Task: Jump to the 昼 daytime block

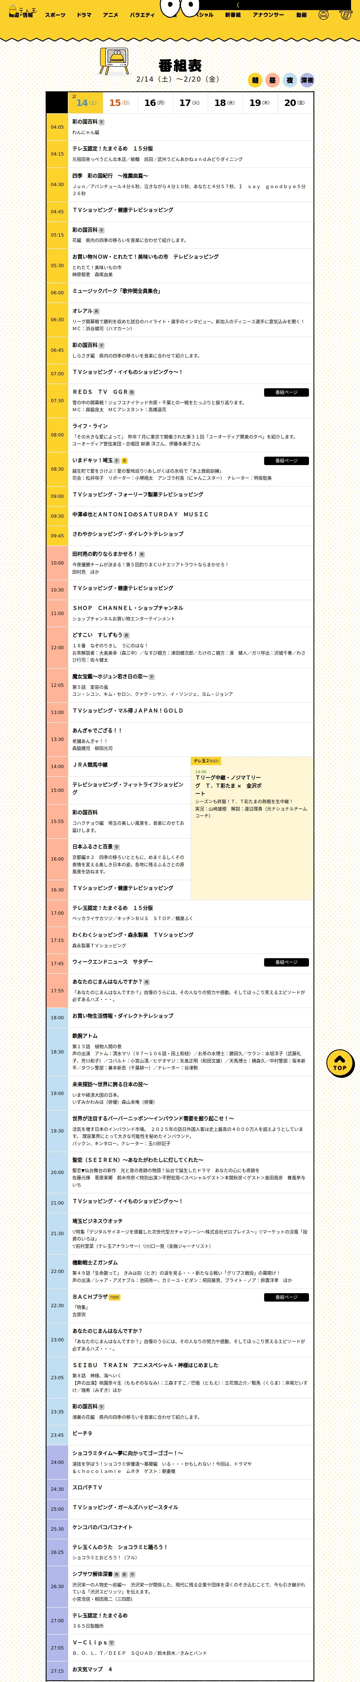Action: (273, 80)
